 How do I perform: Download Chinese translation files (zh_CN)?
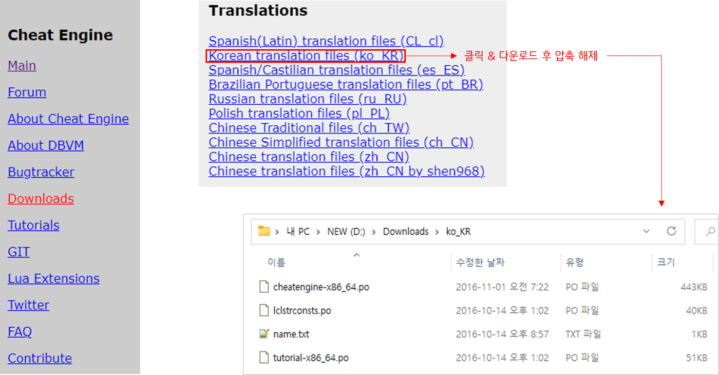(x=309, y=157)
